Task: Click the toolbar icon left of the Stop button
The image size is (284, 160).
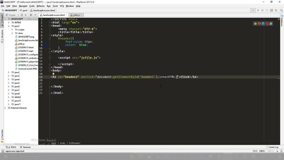Action: pos(272,10)
